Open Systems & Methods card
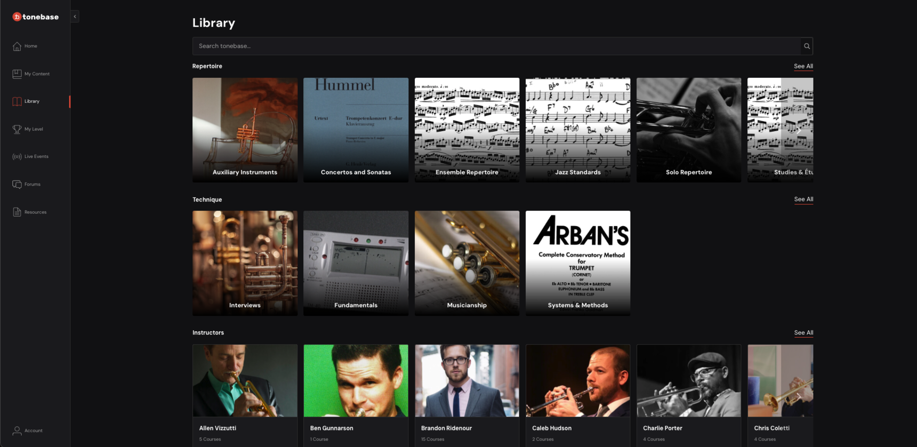917x447 pixels. tap(578, 264)
